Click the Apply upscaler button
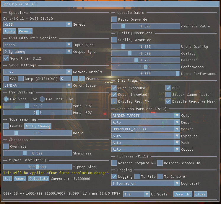Screen dimensions: 221x204 coord(9,31)
